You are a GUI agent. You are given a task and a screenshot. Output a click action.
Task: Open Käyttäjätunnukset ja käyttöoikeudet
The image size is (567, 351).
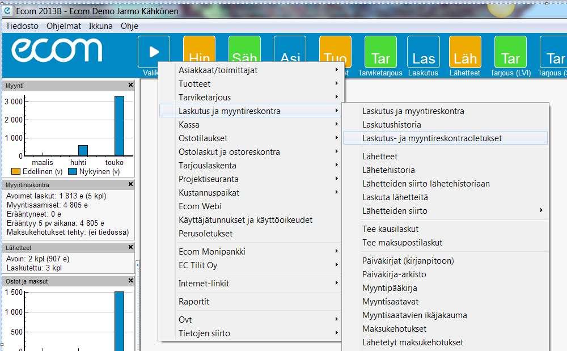point(251,220)
